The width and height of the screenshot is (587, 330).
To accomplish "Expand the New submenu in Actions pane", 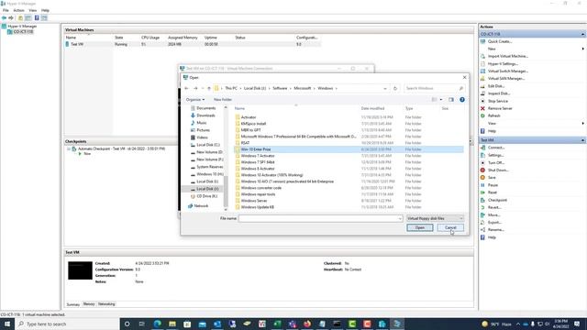I will coord(583,49).
